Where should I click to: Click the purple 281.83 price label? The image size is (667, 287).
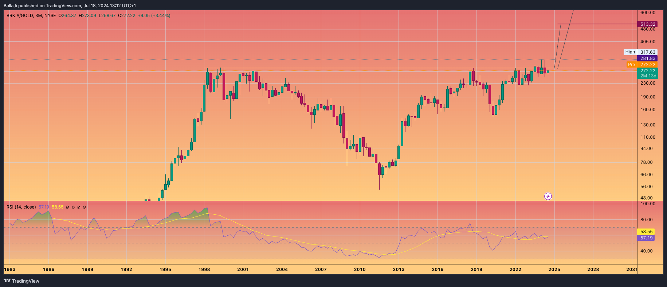tap(648, 58)
